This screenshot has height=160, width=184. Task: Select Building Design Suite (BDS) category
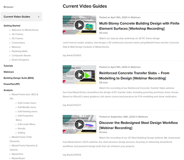click(x=19, y=78)
